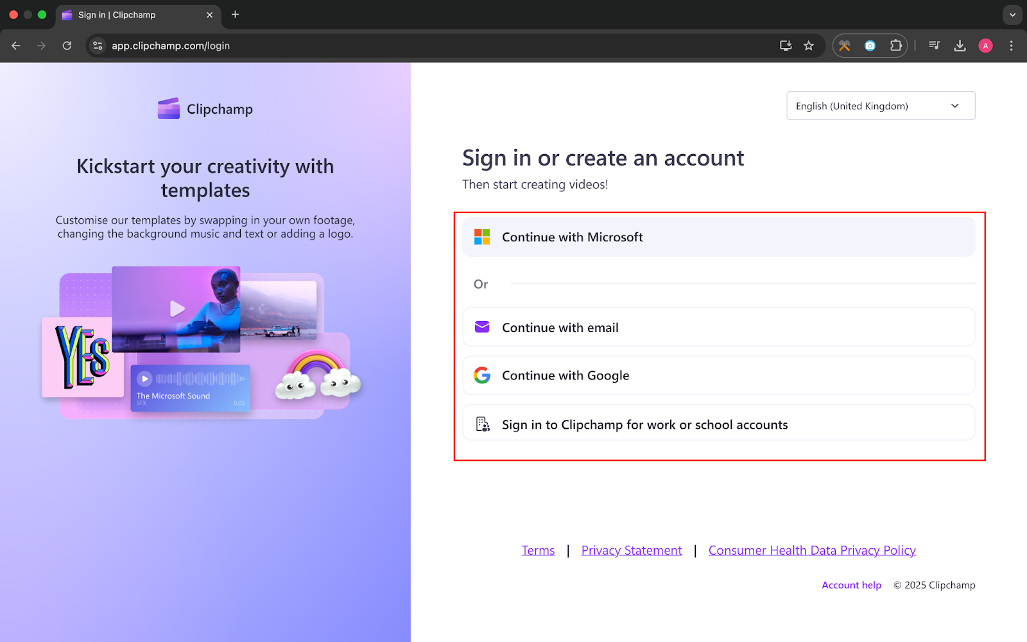Expand the English (United Kingdom) language dropdown
The image size is (1027, 642).
click(x=881, y=106)
